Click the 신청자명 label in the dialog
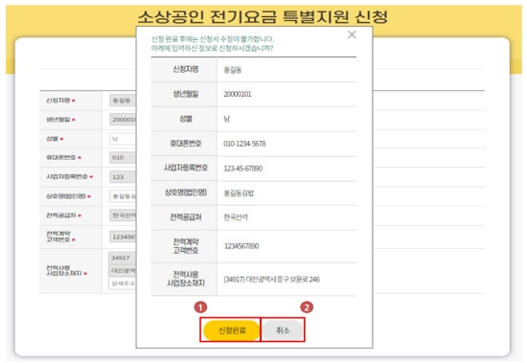527x363 pixels. (186, 69)
